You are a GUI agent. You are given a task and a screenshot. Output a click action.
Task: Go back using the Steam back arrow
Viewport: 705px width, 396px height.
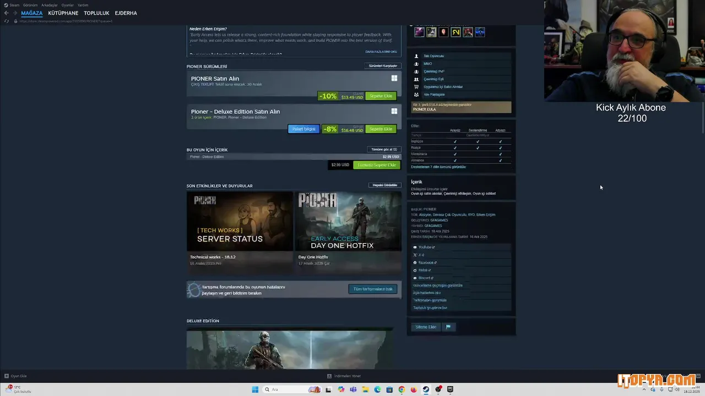point(7,13)
